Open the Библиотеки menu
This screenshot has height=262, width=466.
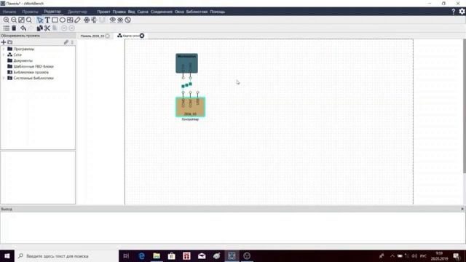tap(197, 12)
